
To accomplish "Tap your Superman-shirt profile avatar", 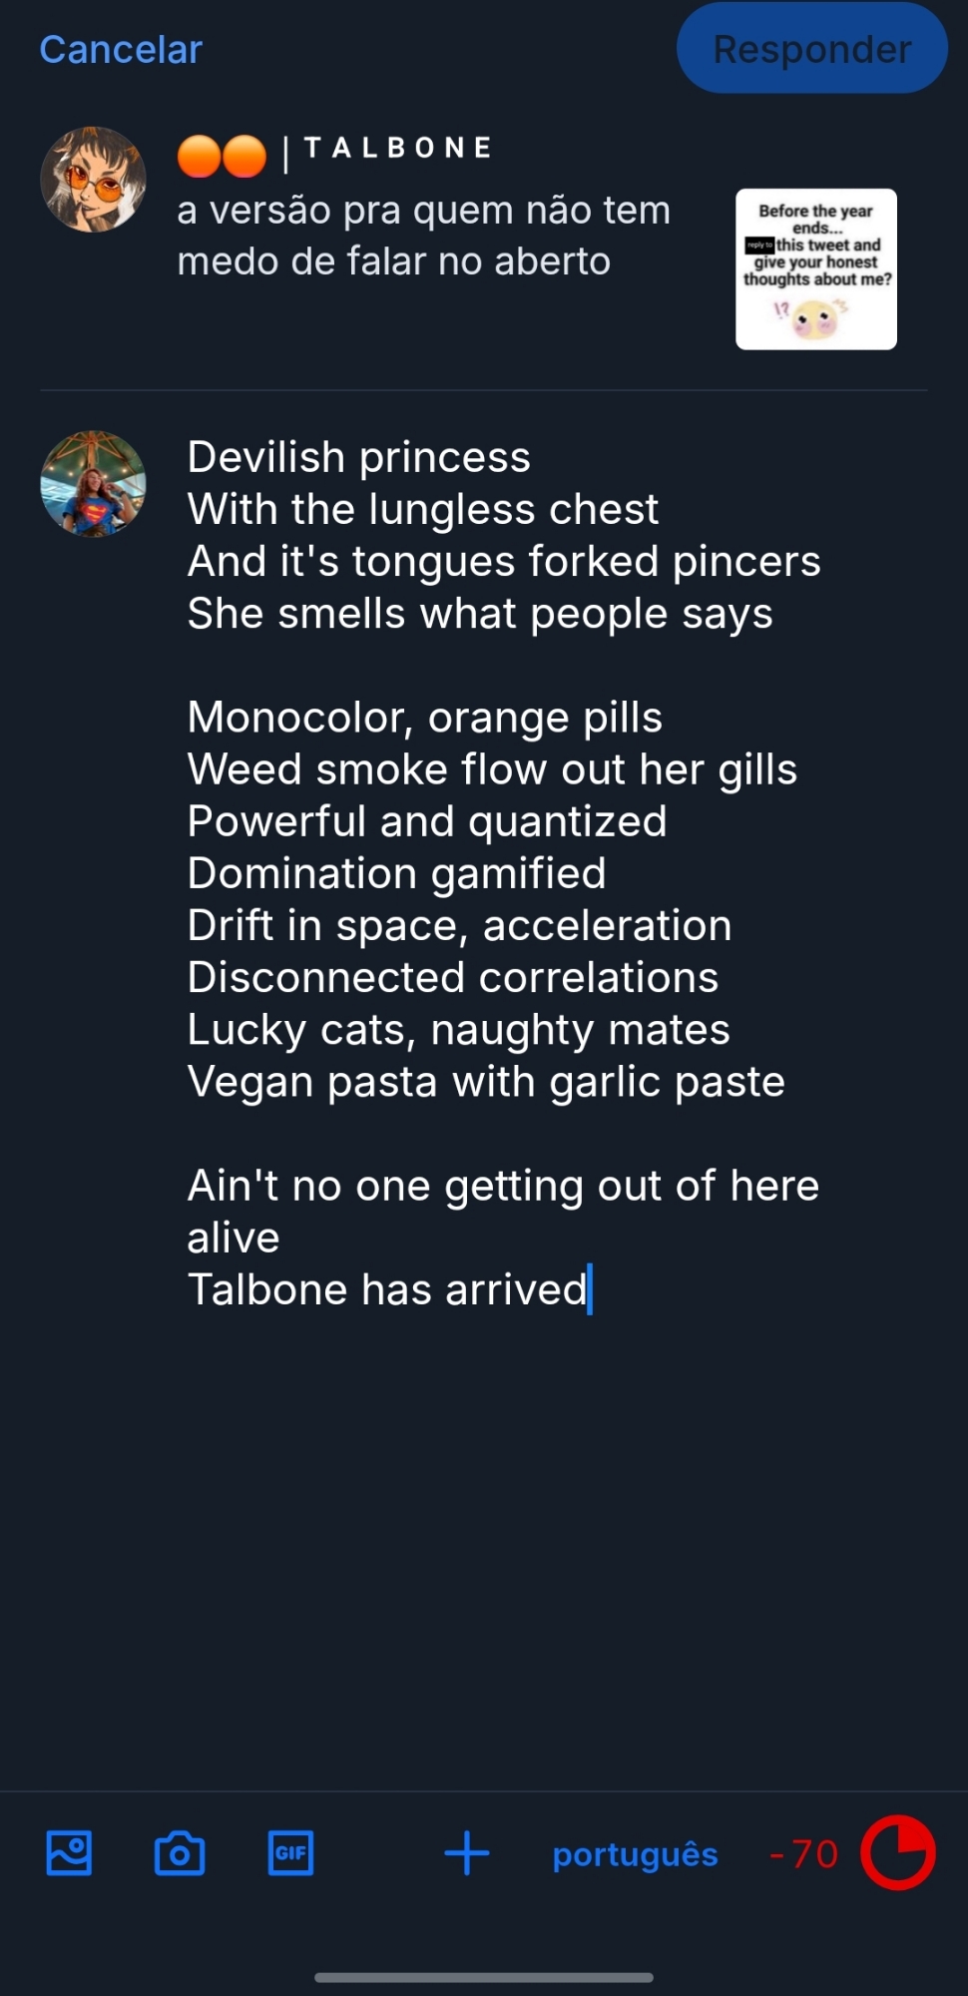I will tap(93, 484).
